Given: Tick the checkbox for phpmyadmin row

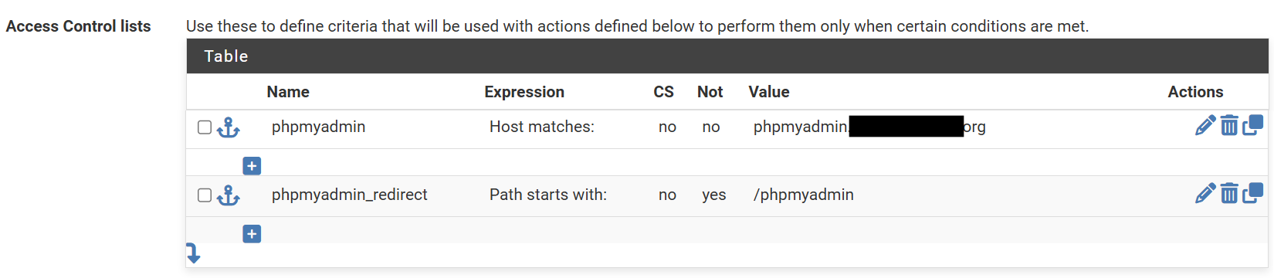Looking at the screenshot, I should (x=205, y=127).
